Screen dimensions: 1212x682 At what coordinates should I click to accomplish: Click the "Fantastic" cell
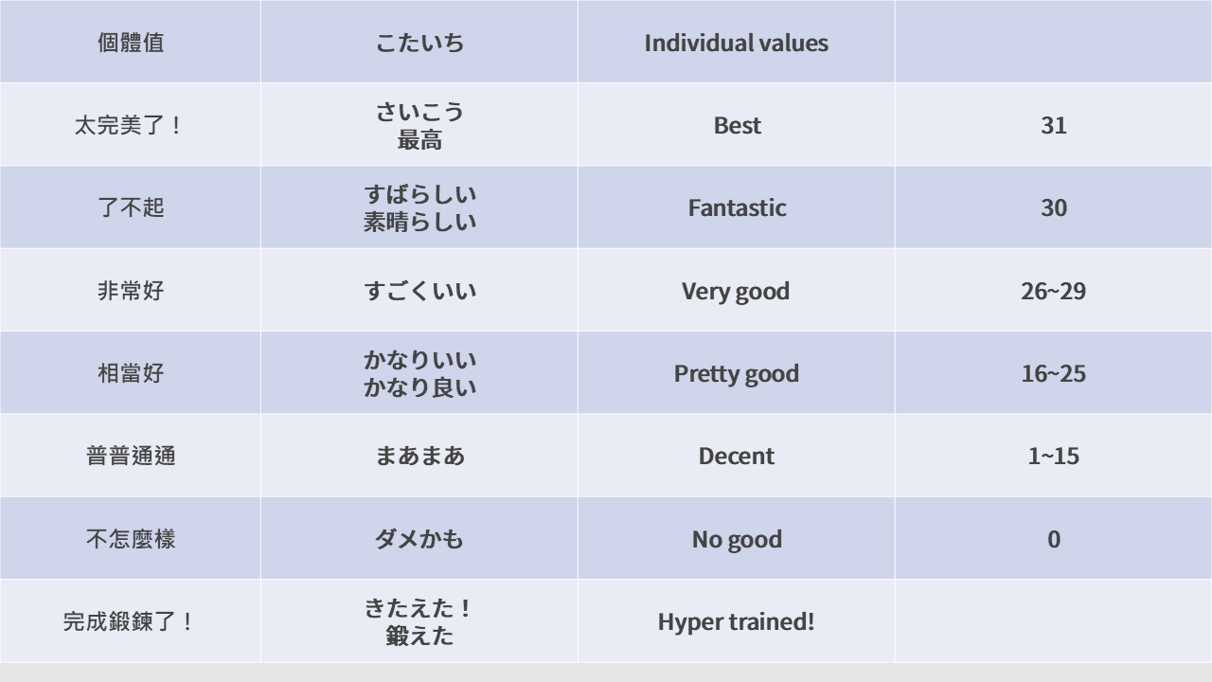(x=736, y=207)
